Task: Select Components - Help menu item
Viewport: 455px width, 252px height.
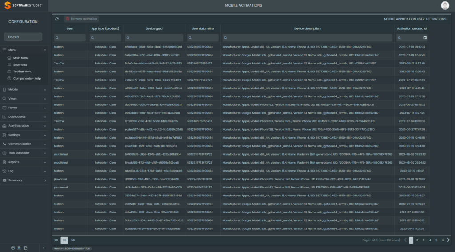Action: coord(27,78)
